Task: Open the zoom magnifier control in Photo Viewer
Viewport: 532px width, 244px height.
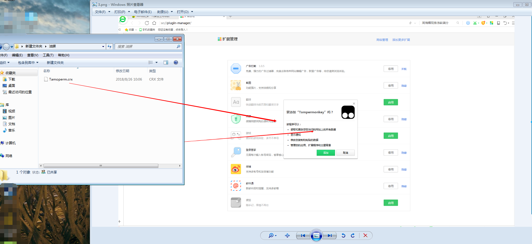Action: pos(272,235)
